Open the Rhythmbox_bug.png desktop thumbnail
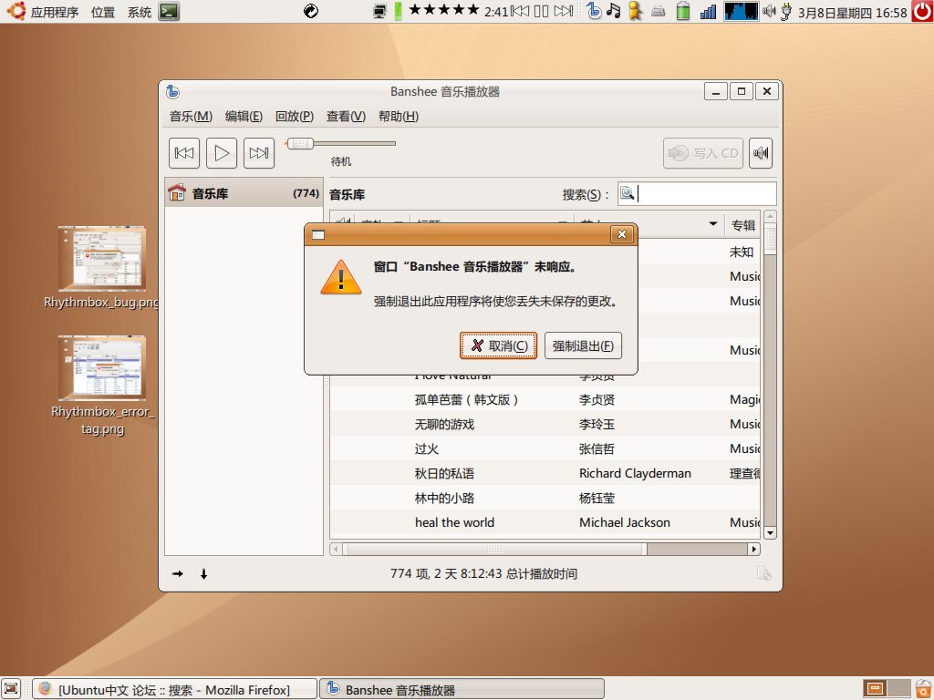 click(x=102, y=258)
